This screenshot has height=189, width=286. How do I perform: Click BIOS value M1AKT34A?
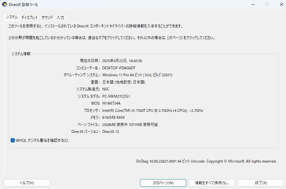(111, 103)
